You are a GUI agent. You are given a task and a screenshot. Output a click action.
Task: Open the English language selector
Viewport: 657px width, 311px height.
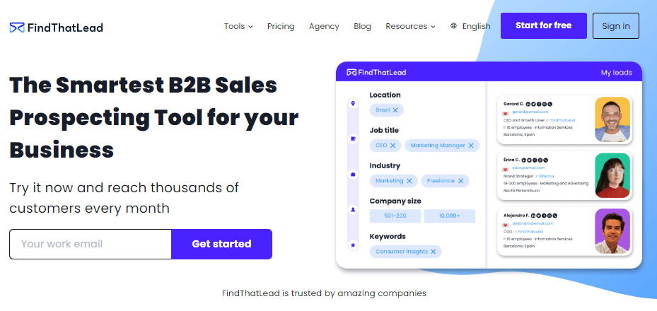[x=476, y=26]
